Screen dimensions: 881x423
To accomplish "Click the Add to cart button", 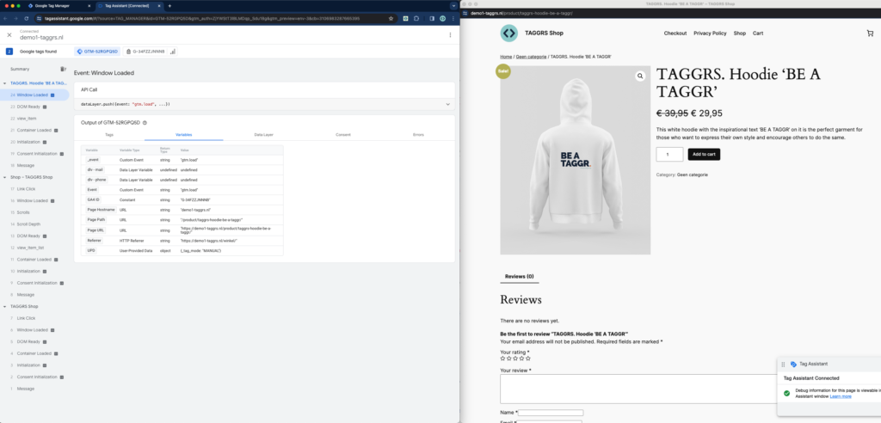I will coord(704,155).
